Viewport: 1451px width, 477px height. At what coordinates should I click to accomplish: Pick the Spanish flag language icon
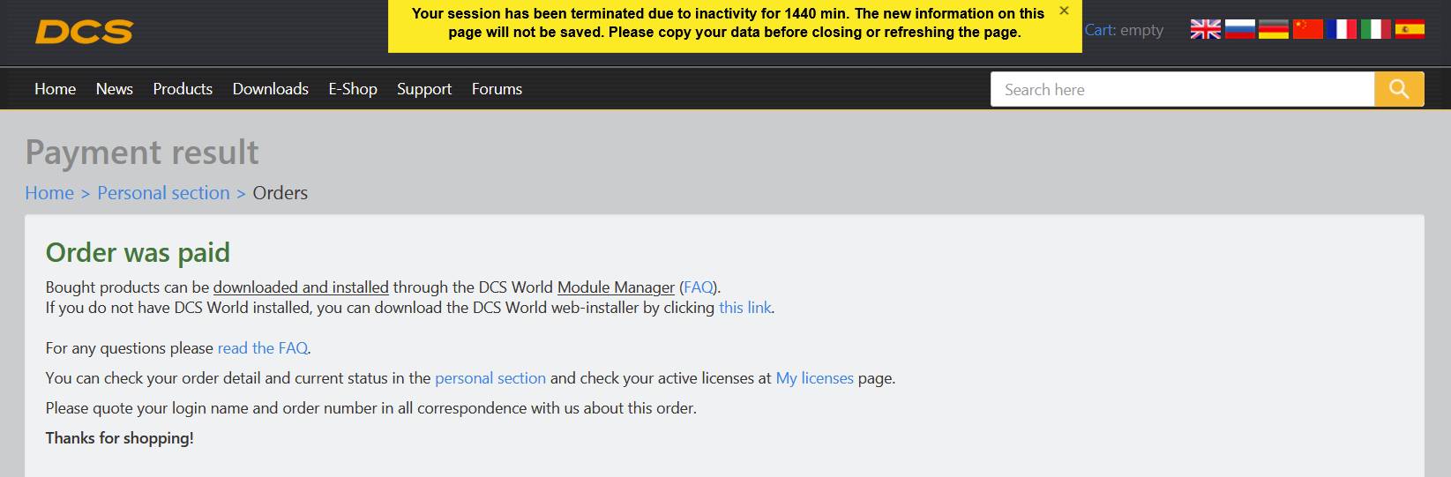[x=1410, y=29]
